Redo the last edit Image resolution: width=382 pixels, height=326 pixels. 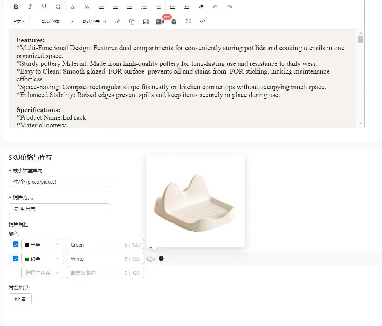(229, 7)
